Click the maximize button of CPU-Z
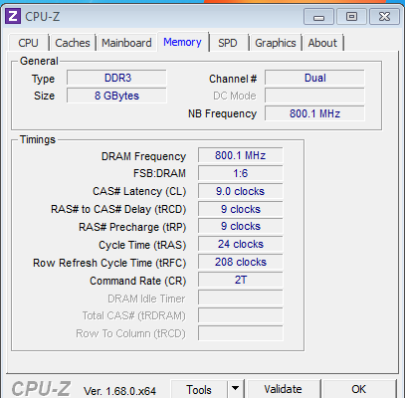 coord(351,17)
